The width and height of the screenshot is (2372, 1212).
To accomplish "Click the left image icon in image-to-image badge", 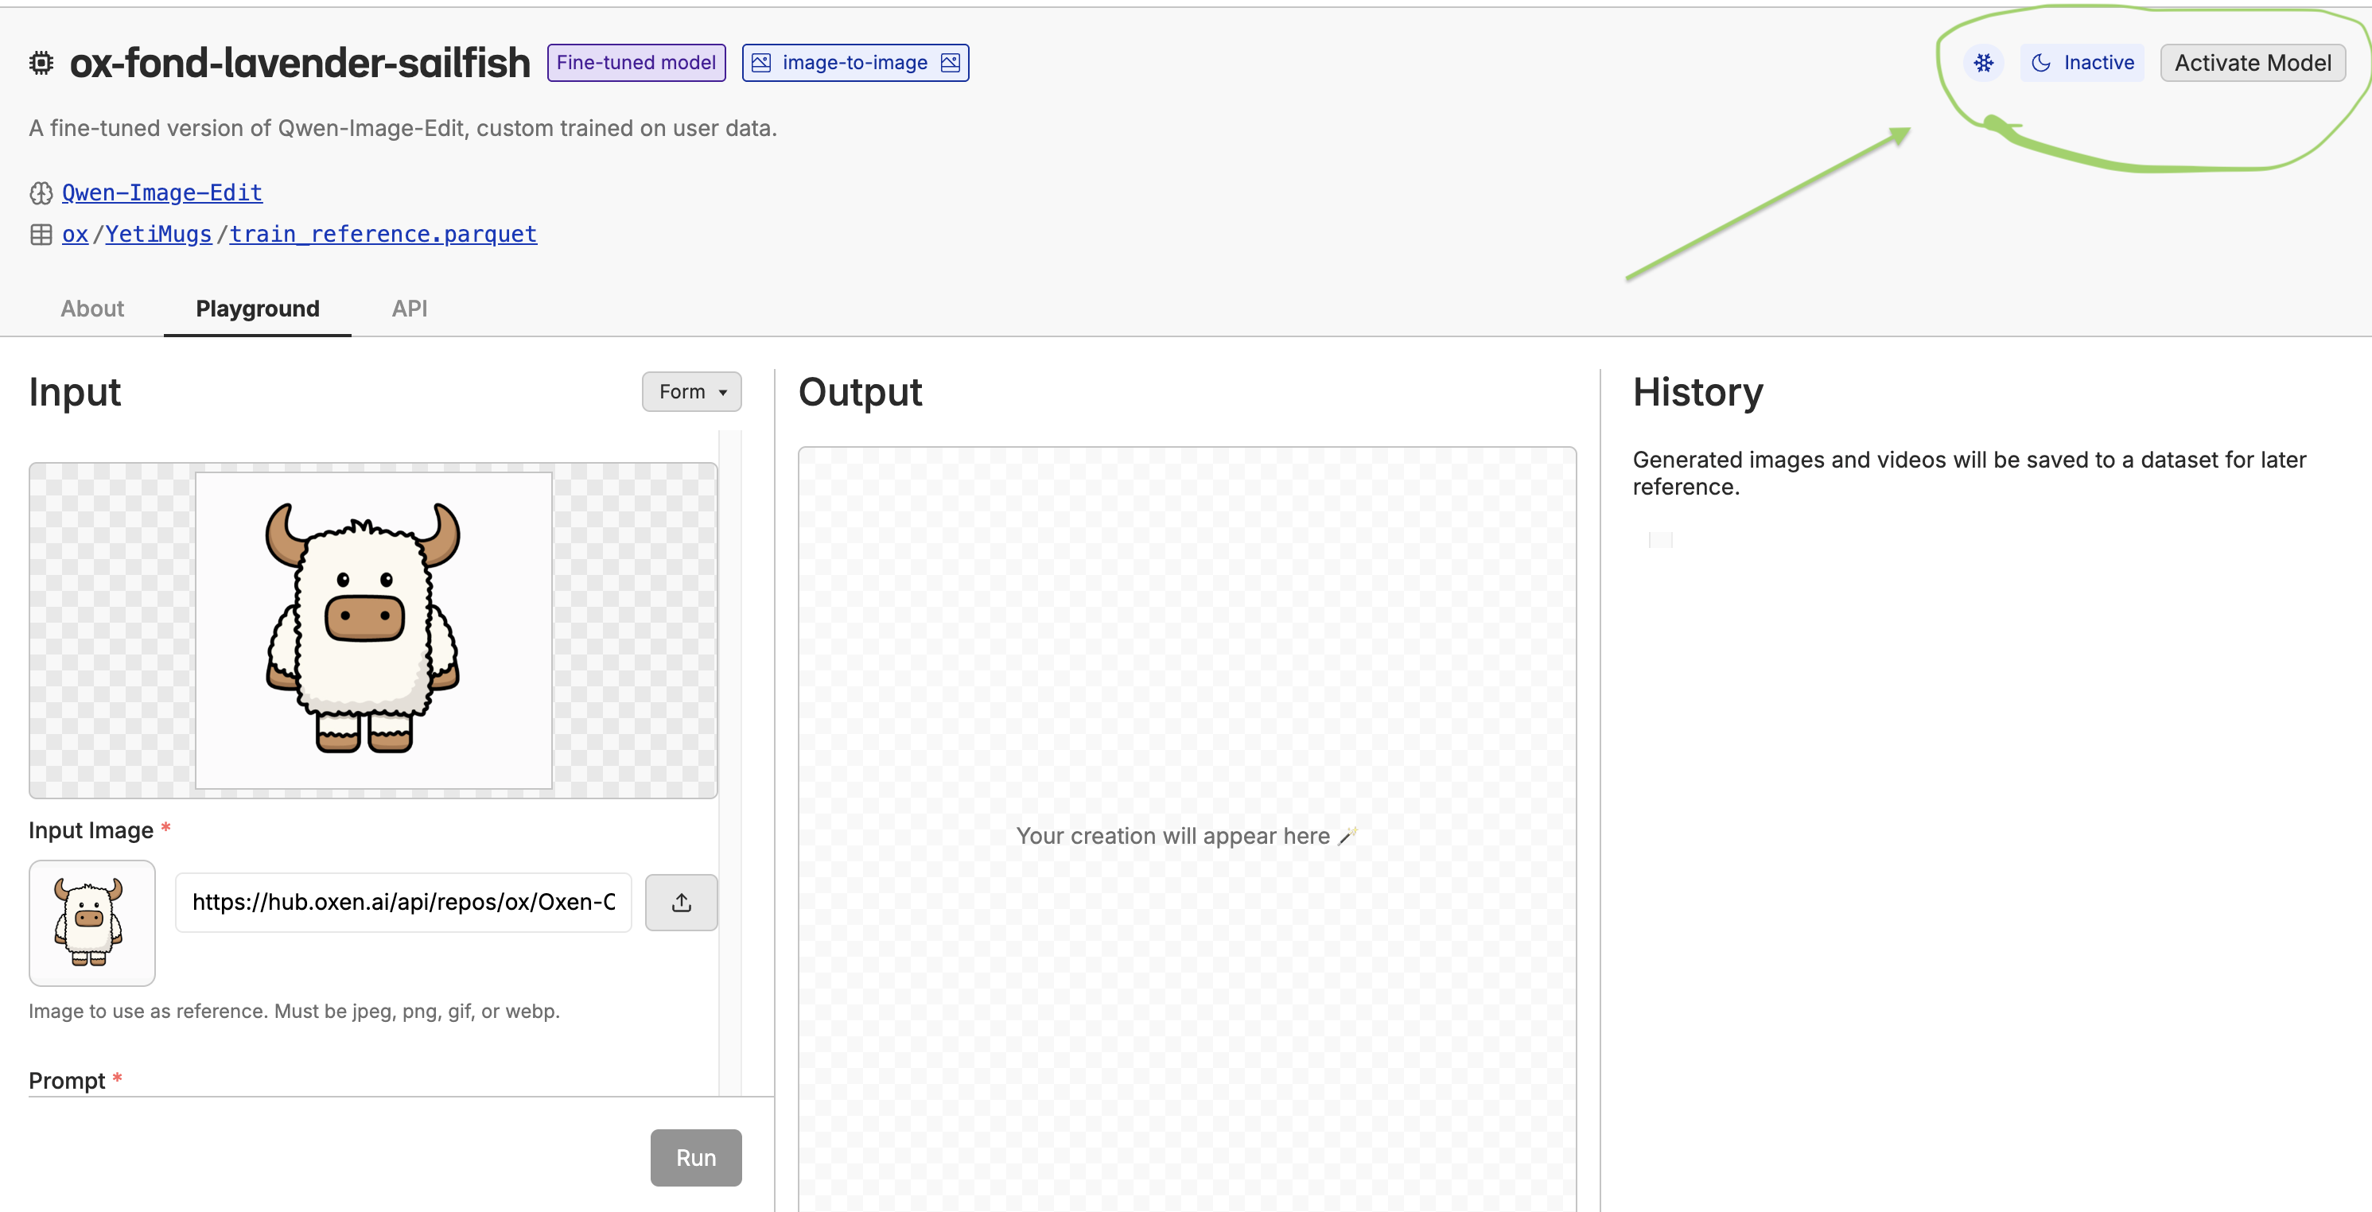I will point(760,63).
